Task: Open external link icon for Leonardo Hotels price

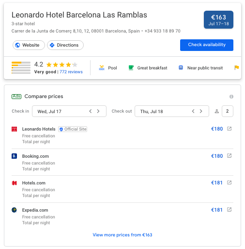Action: coord(229,129)
